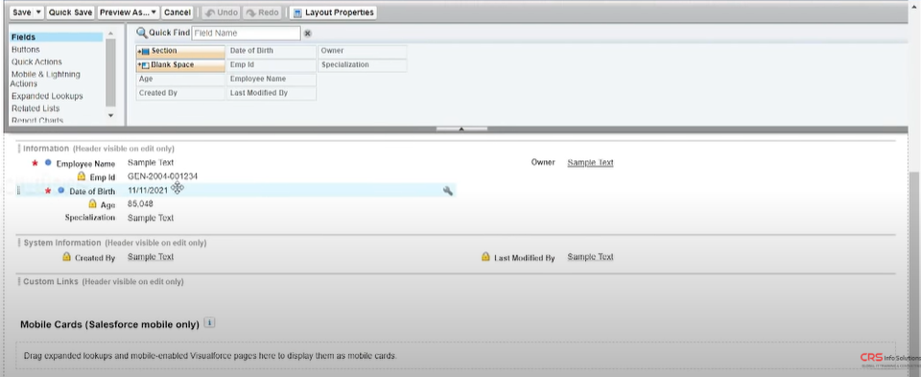Click Last Modified By palette field
This screenshot has height=377, width=921.
272,93
